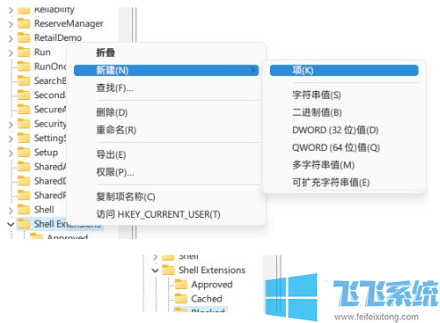
Task: Select the Approved key in lower tree
Action: click(x=212, y=285)
